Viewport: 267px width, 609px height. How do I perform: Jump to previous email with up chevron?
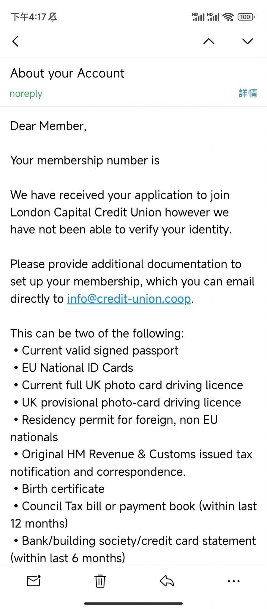click(209, 41)
